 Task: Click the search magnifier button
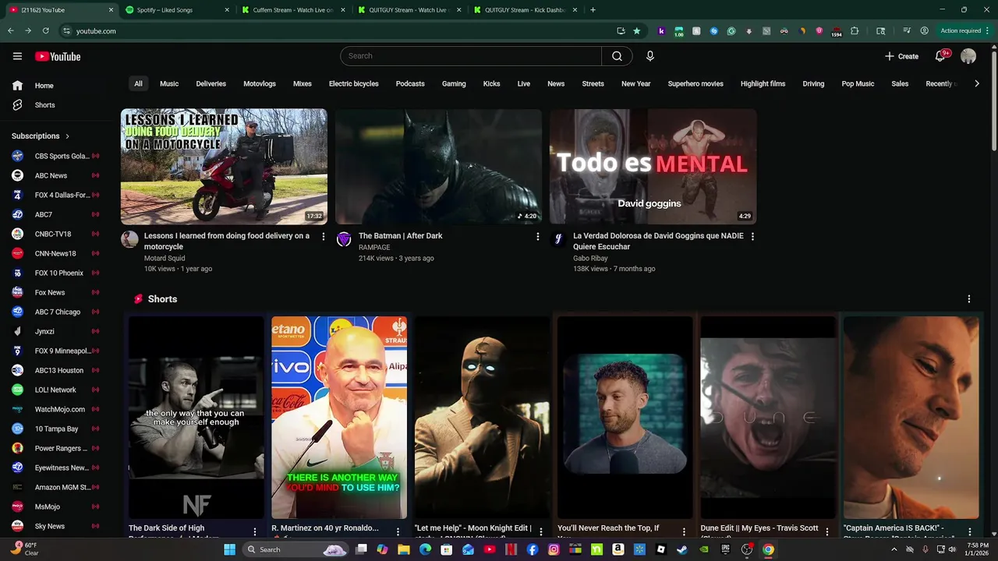[x=617, y=56]
